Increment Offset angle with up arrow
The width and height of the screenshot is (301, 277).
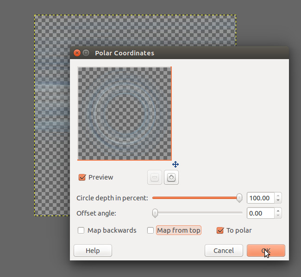click(278, 211)
